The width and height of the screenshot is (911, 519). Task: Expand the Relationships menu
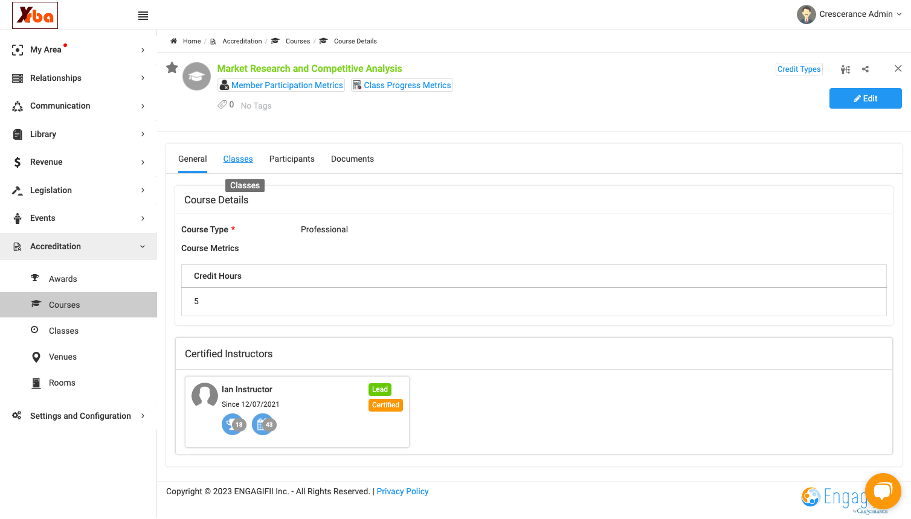pos(79,78)
